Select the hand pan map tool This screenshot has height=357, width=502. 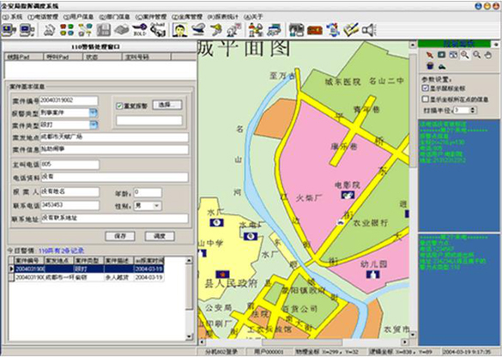[x=488, y=55]
